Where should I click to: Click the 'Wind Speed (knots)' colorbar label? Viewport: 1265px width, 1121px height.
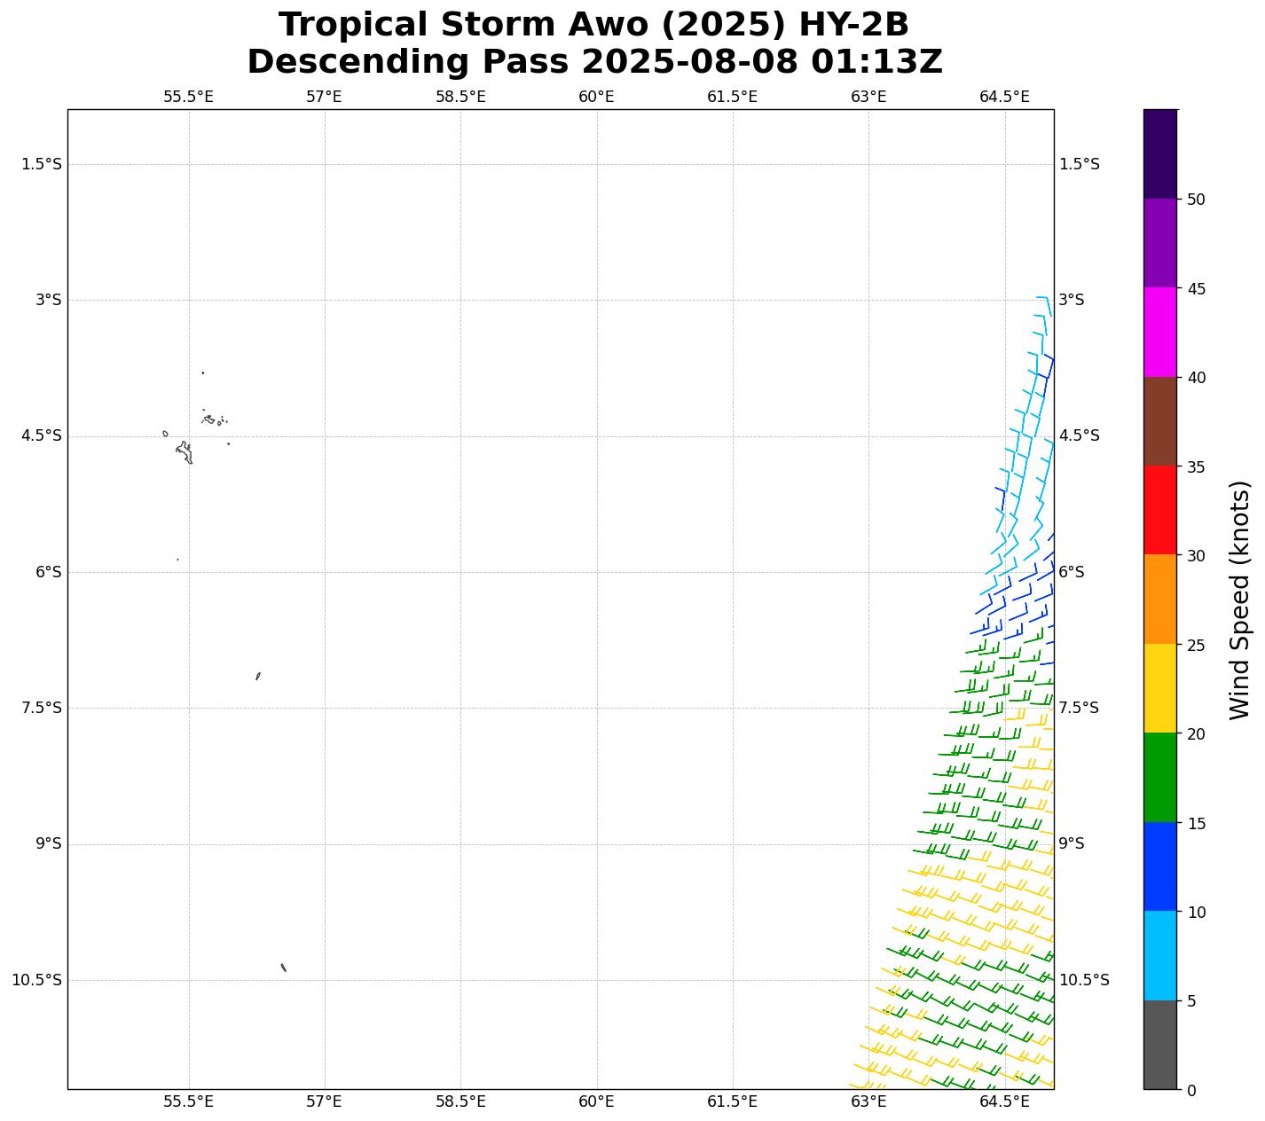pyautogui.click(x=1239, y=600)
